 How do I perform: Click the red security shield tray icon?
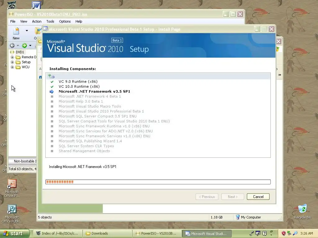[284, 233]
